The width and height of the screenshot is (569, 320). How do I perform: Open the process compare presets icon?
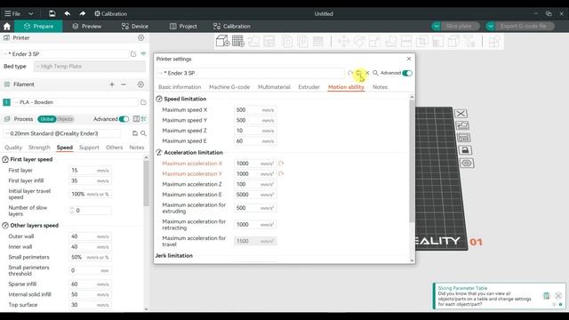136,119
